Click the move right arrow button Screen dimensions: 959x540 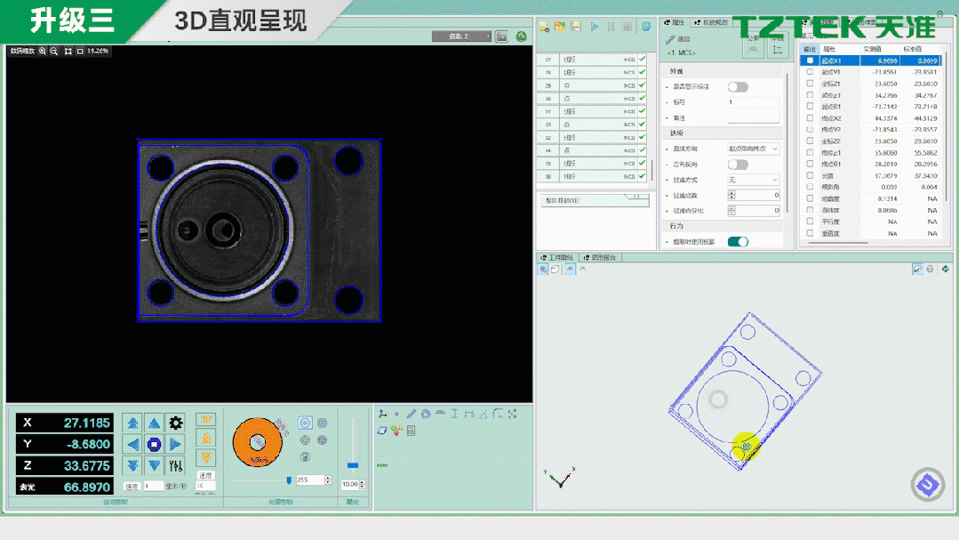click(x=176, y=444)
